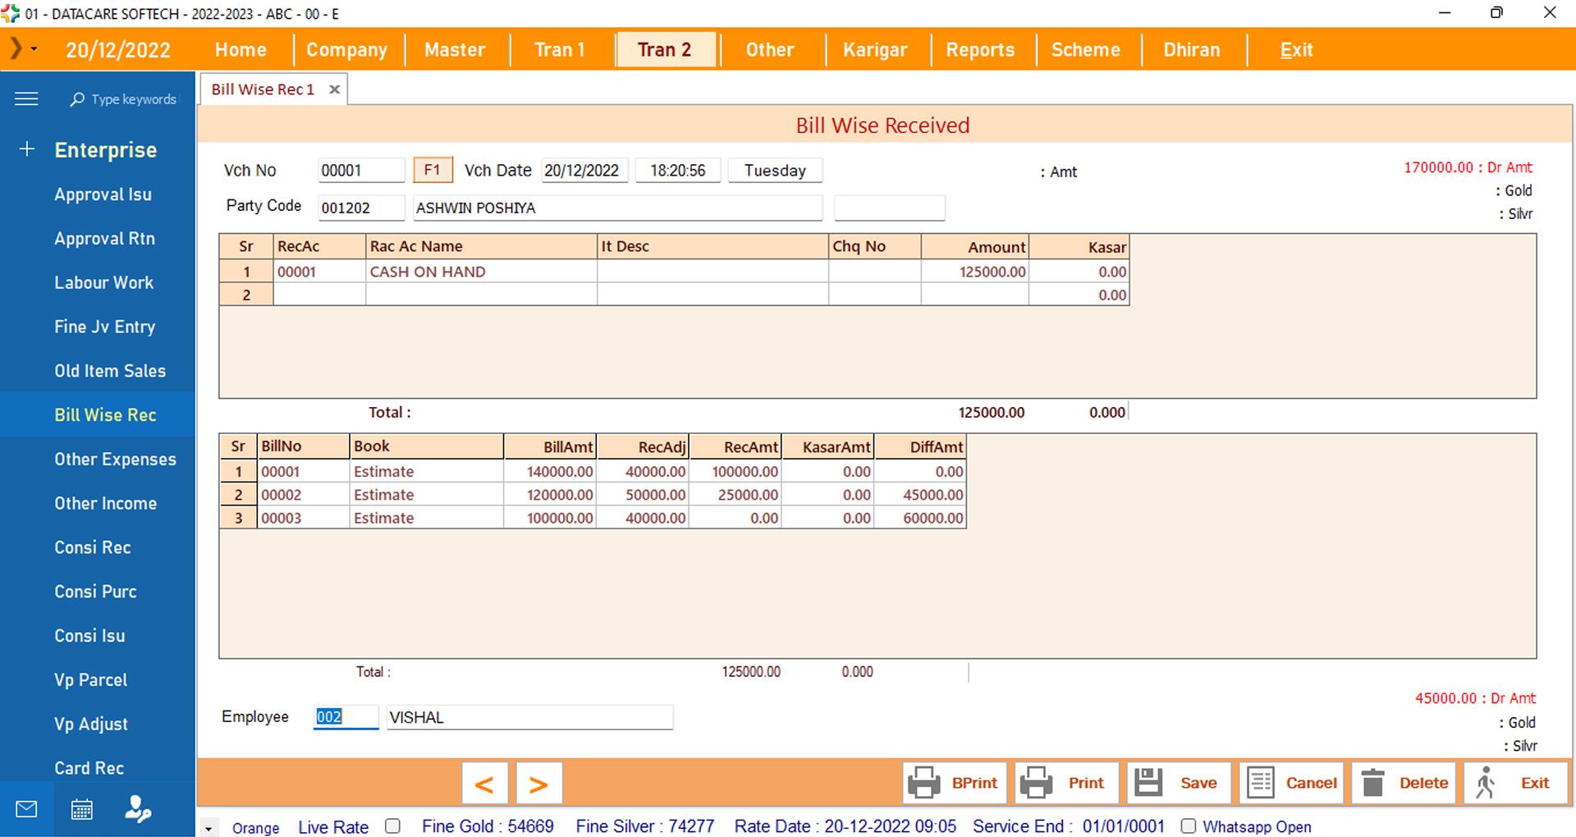Delete the voucher

pyautogui.click(x=1404, y=783)
